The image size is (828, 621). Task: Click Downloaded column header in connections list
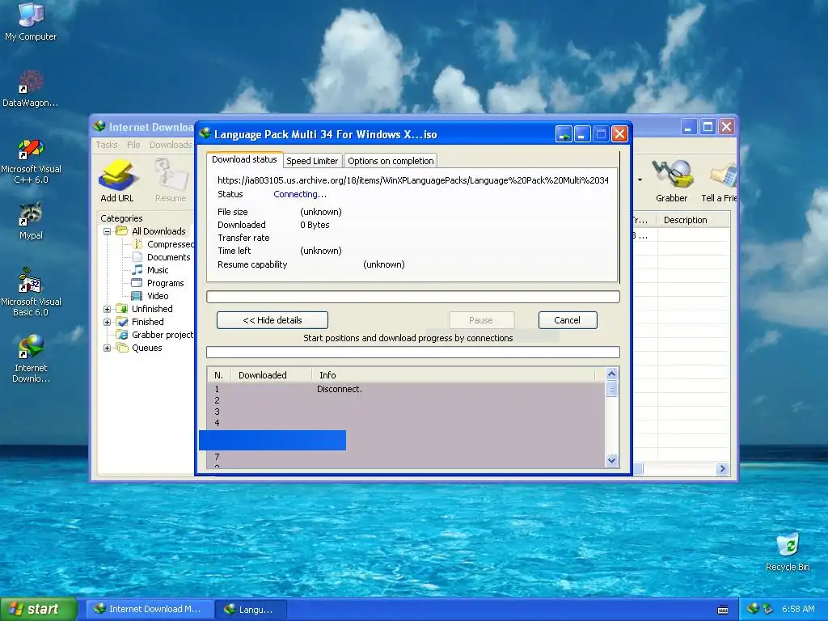(x=272, y=375)
